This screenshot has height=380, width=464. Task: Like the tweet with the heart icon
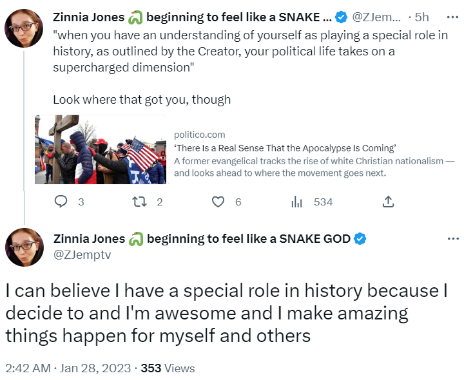pos(218,202)
